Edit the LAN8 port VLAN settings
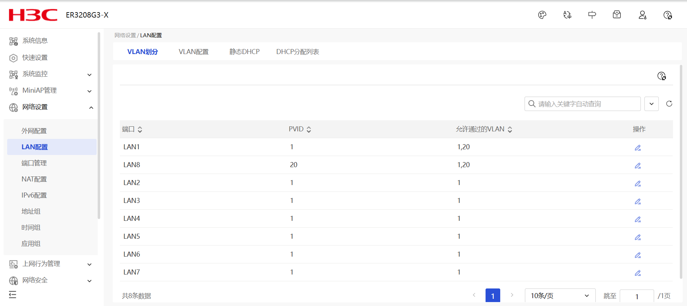 click(638, 165)
